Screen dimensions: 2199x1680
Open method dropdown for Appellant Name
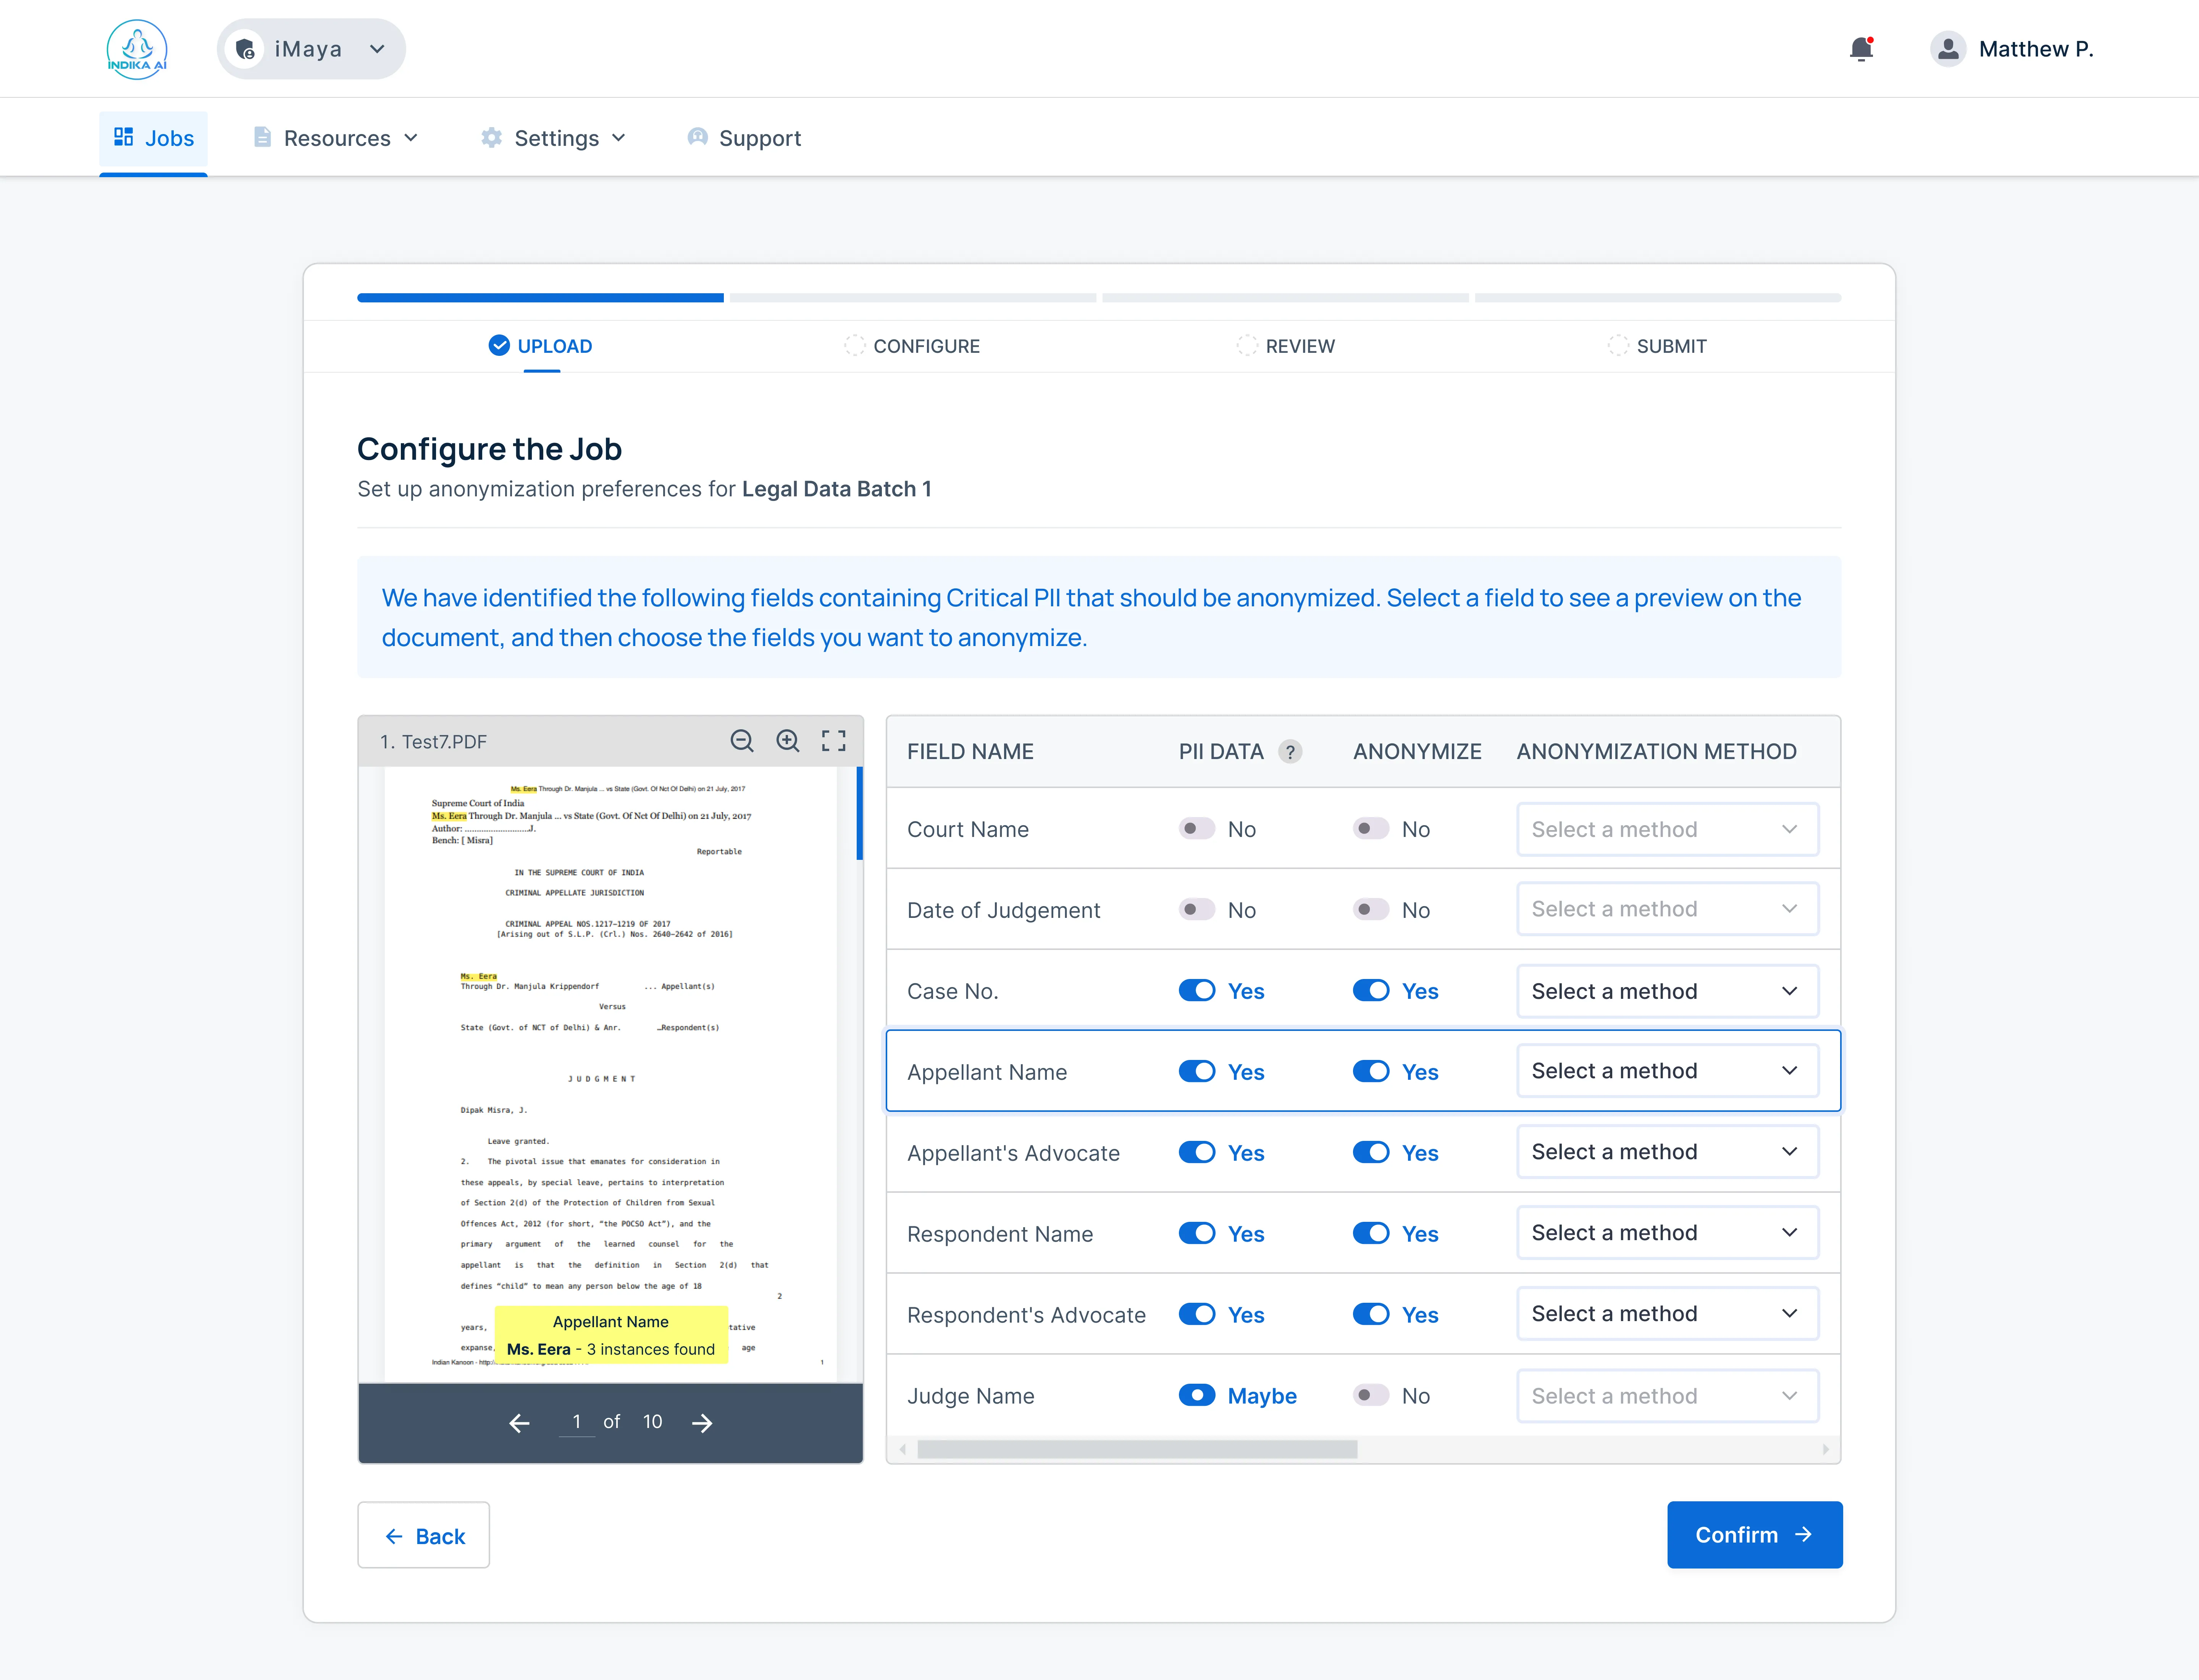tap(1666, 1071)
